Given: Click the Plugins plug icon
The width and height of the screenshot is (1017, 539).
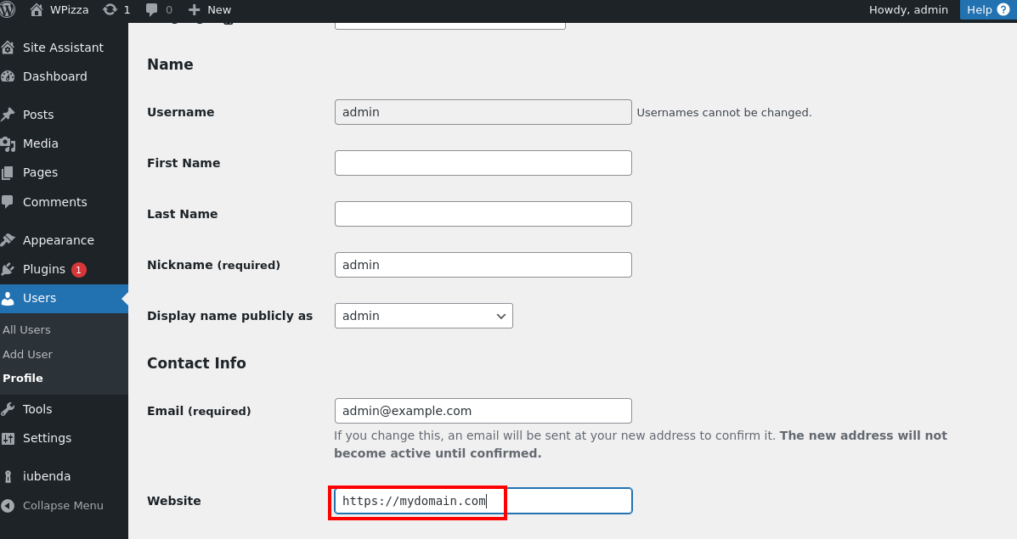Looking at the screenshot, I should 8,269.
